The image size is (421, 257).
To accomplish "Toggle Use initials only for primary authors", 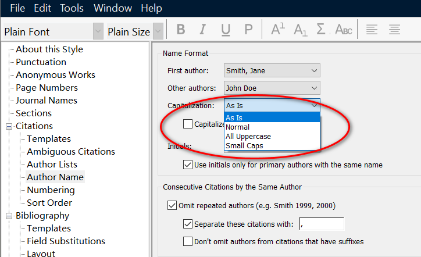I will (x=187, y=165).
